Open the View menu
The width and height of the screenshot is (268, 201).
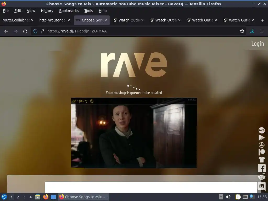pyautogui.click(x=31, y=11)
